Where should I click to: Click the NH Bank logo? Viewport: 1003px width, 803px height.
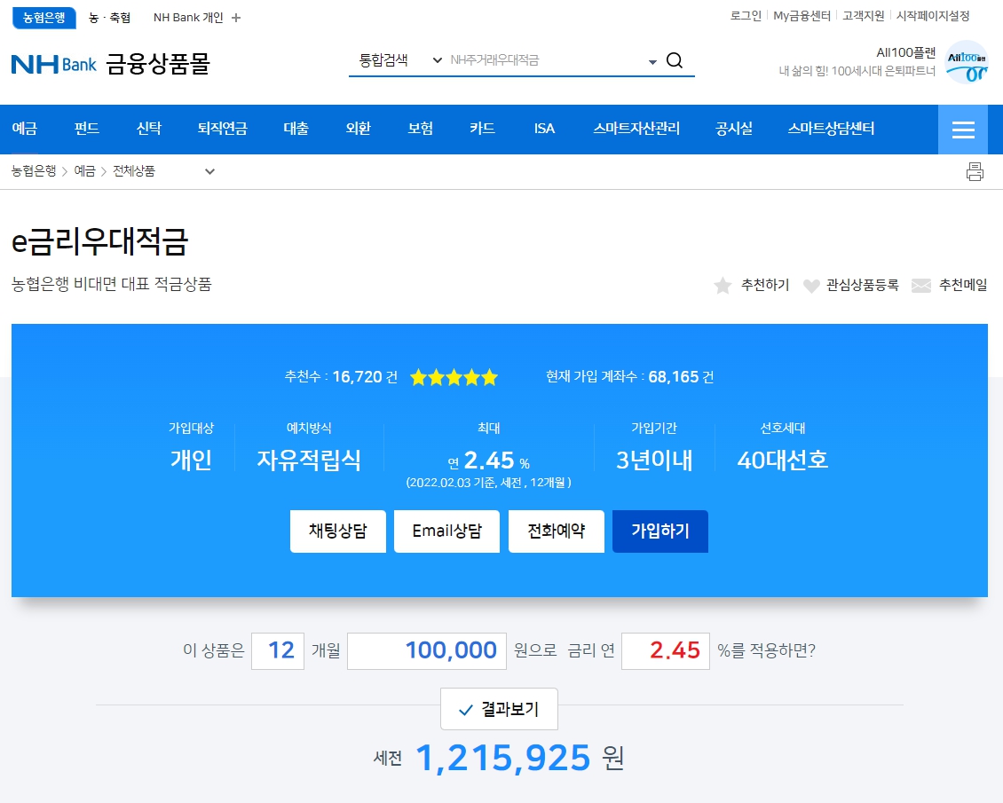tap(54, 64)
